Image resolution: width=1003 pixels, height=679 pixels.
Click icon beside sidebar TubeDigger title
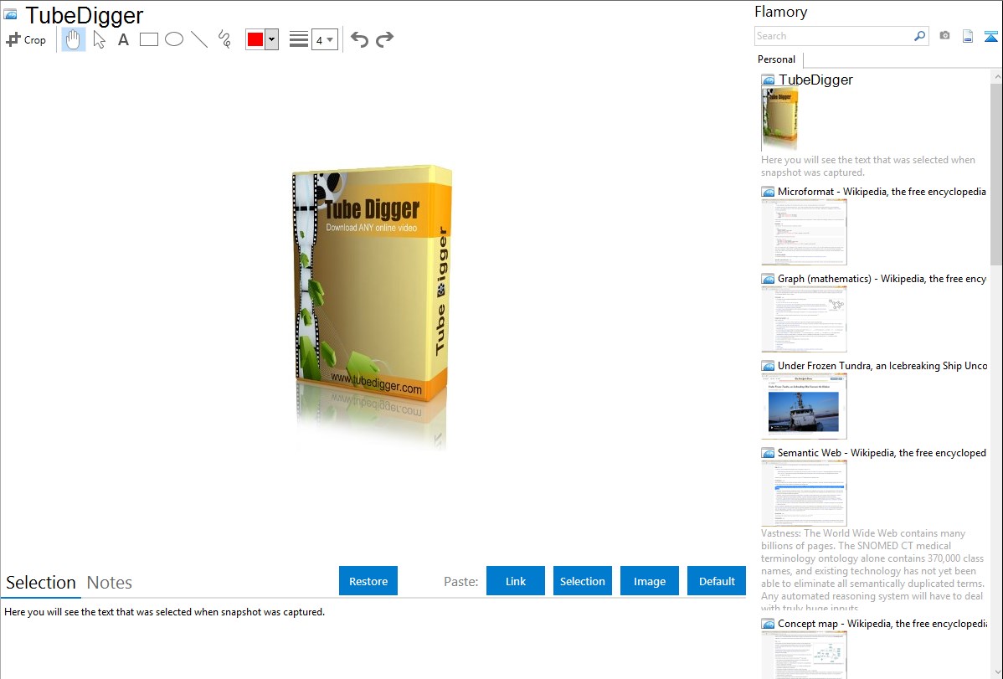[768, 80]
